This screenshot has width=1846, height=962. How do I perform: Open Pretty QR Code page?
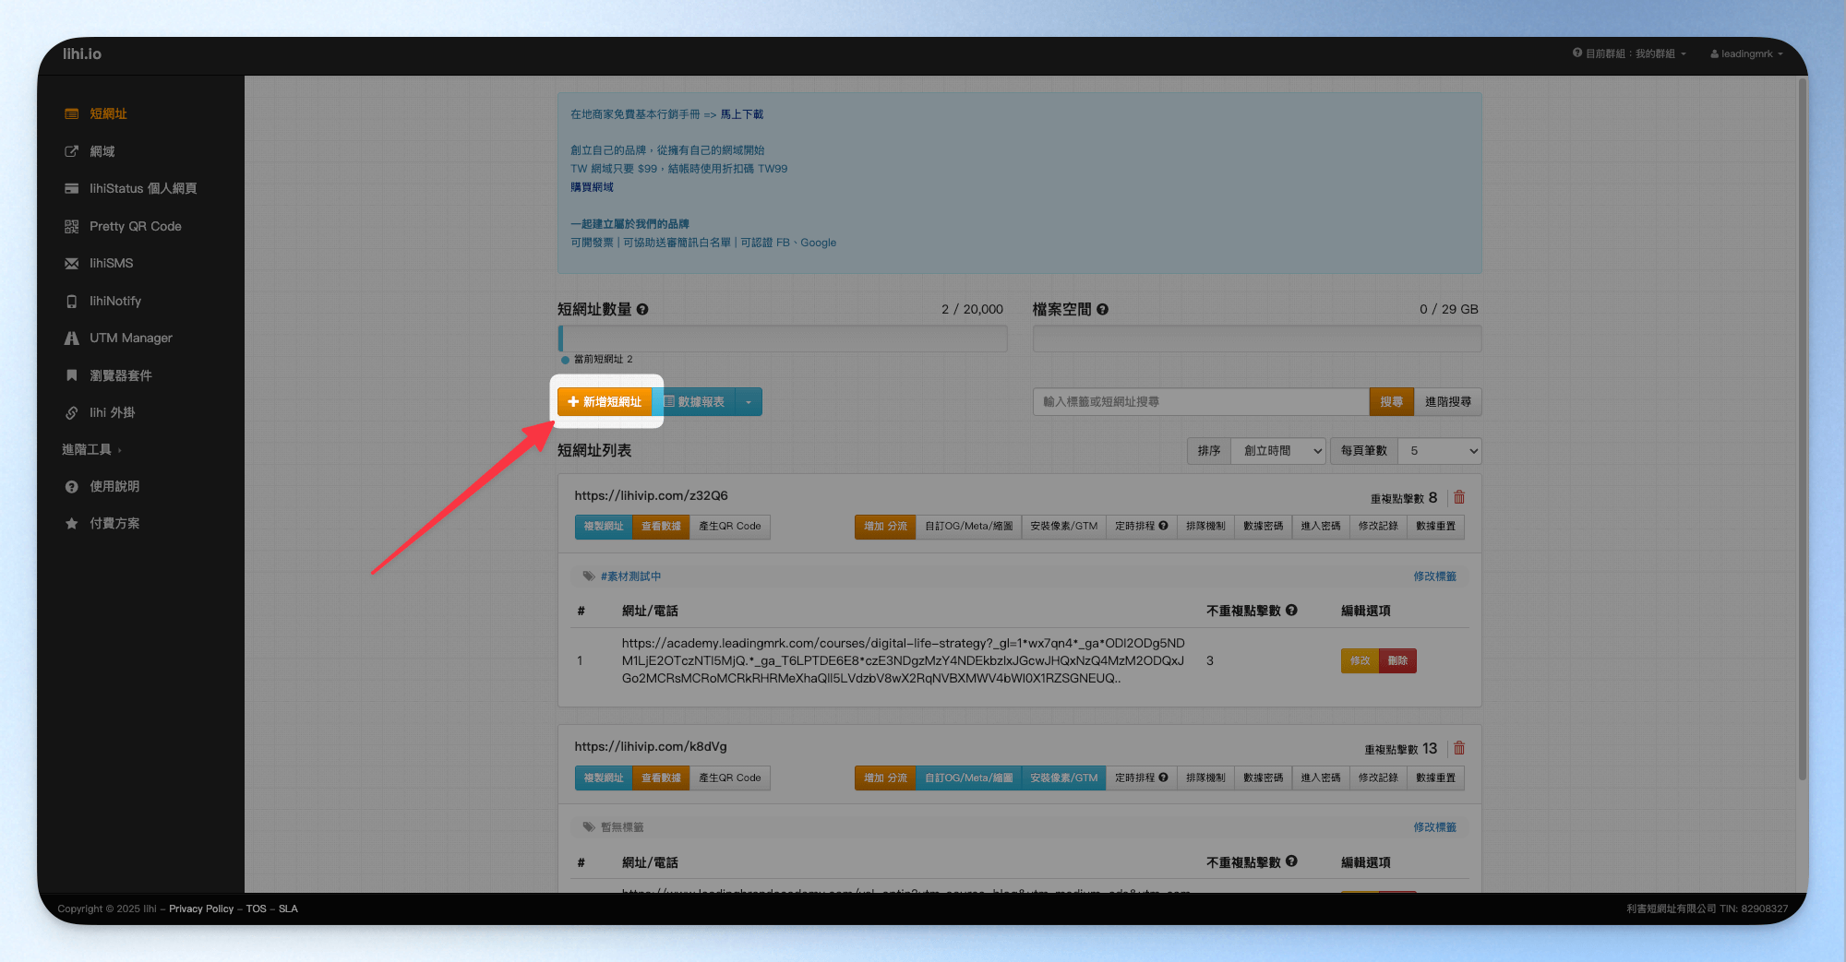[135, 226]
